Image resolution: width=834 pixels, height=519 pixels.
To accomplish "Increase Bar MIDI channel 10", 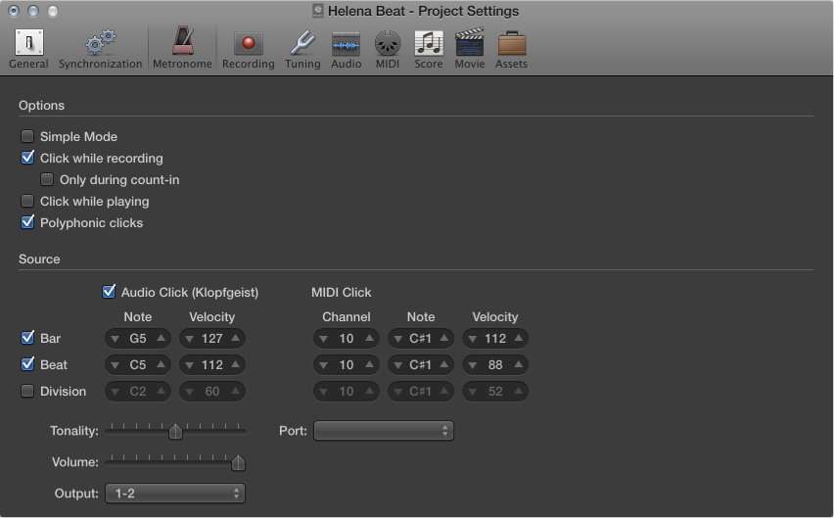I will point(369,338).
